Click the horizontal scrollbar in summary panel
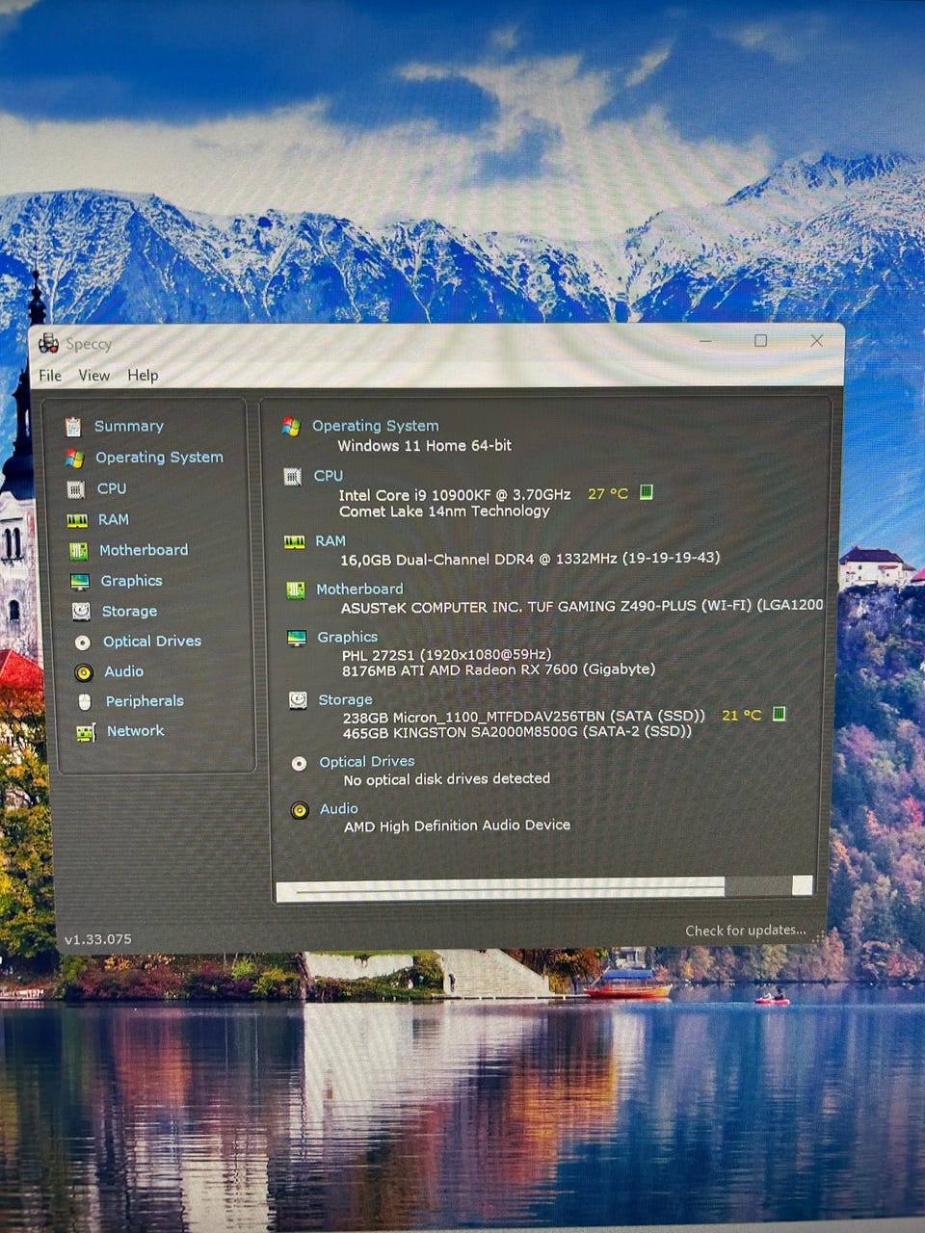 [x=544, y=888]
